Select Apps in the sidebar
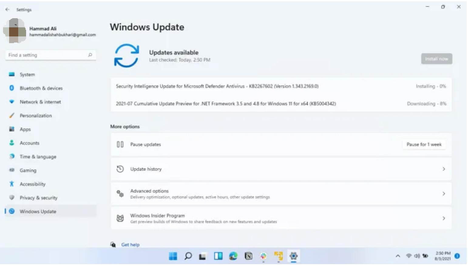 click(25, 129)
